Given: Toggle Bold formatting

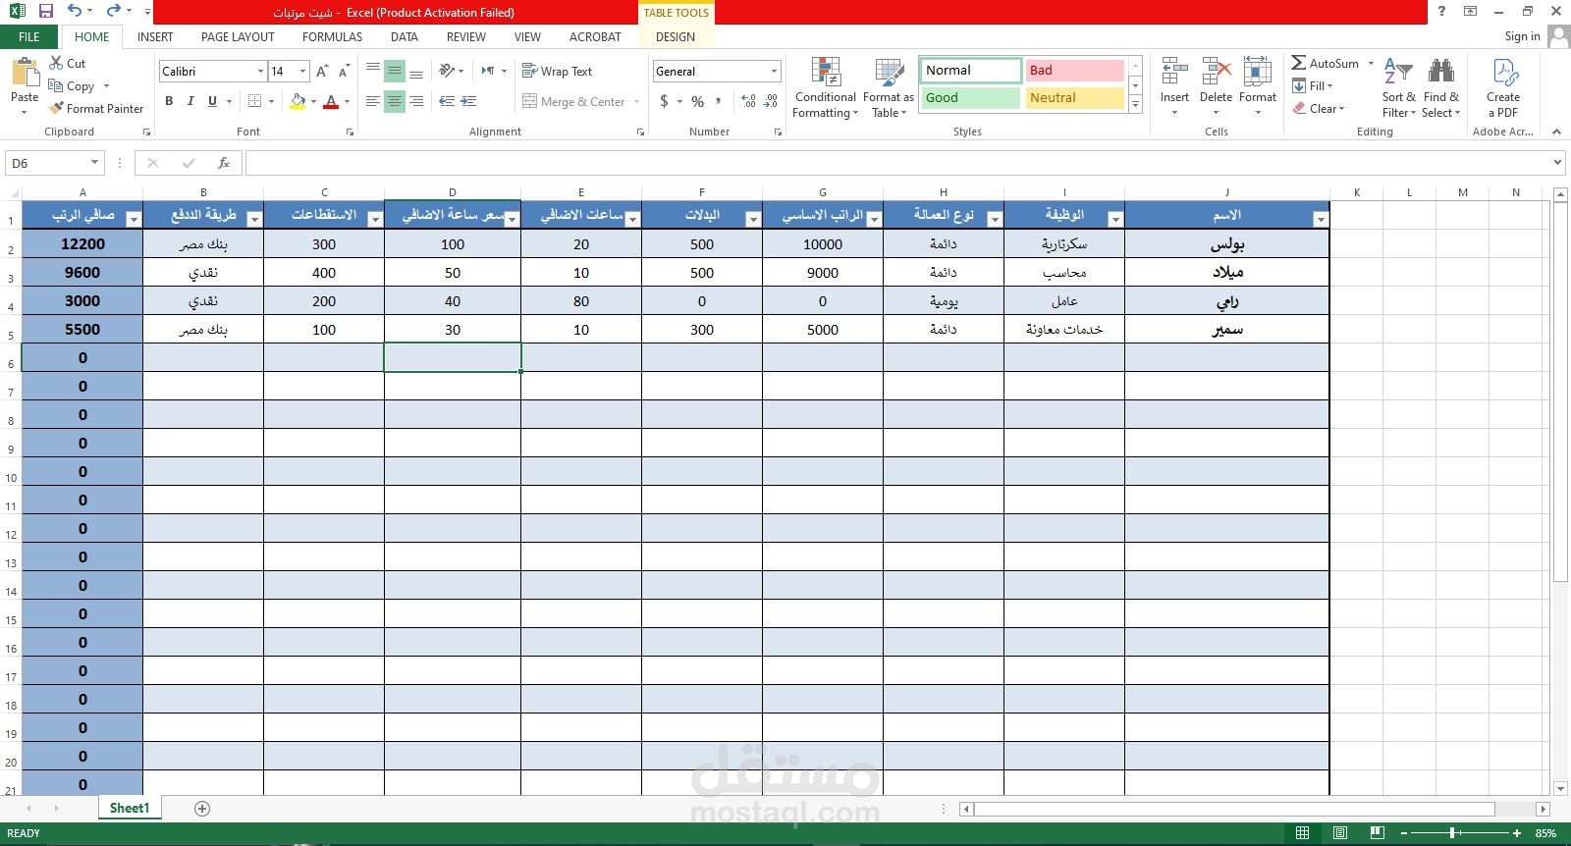Looking at the screenshot, I should pyautogui.click(x=169, y=101).
